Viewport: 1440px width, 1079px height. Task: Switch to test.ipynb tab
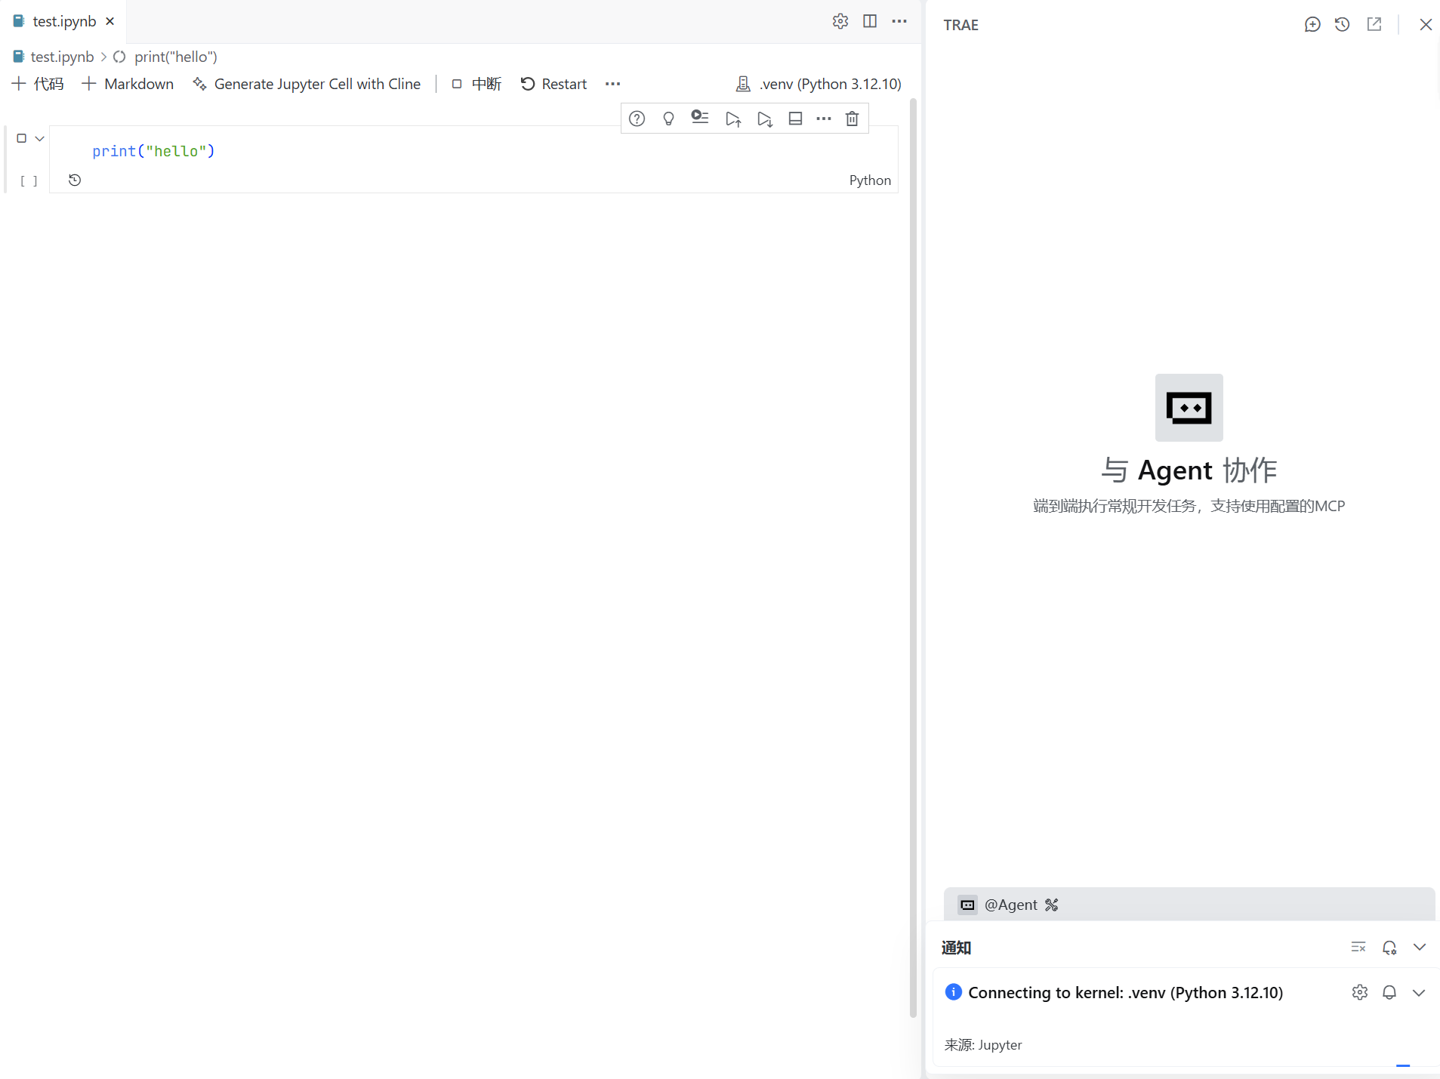(x=64, y=21)
